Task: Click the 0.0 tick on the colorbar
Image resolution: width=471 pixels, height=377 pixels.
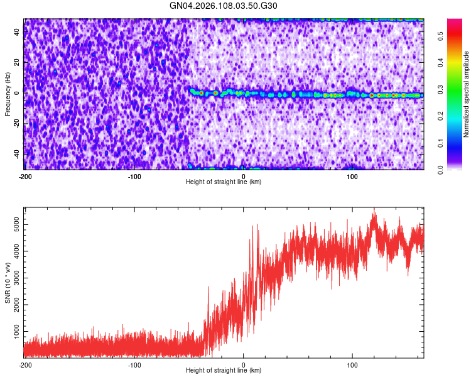Action: pos(441,170)
